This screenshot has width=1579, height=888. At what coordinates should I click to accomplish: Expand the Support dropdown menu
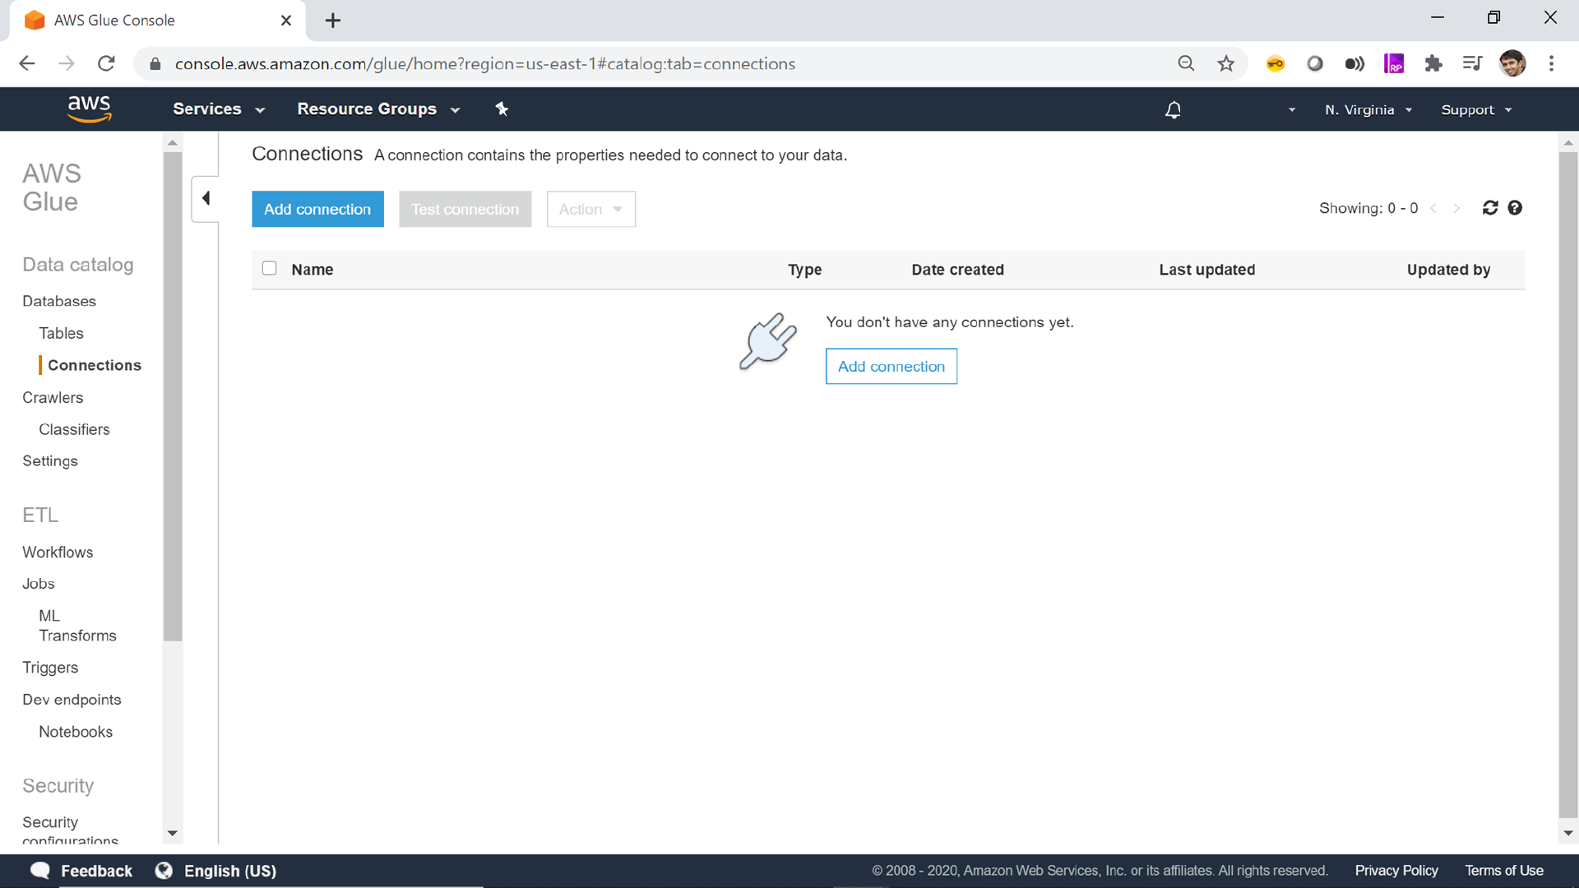coord(1476,110)
